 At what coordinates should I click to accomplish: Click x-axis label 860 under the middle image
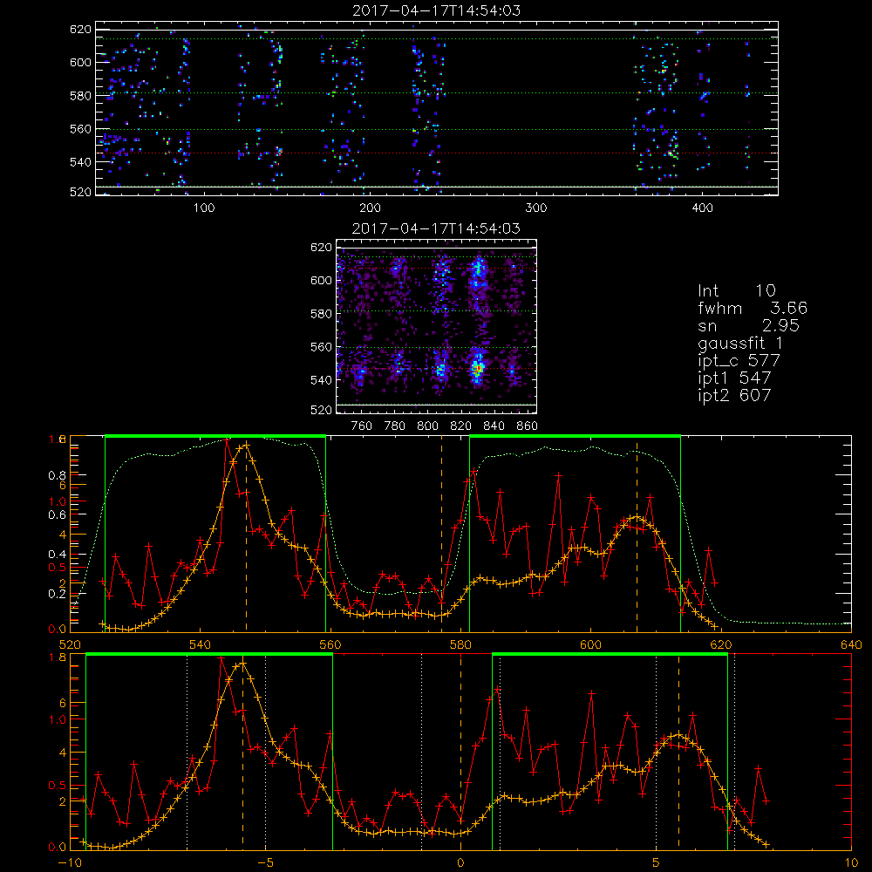point(528,426)
